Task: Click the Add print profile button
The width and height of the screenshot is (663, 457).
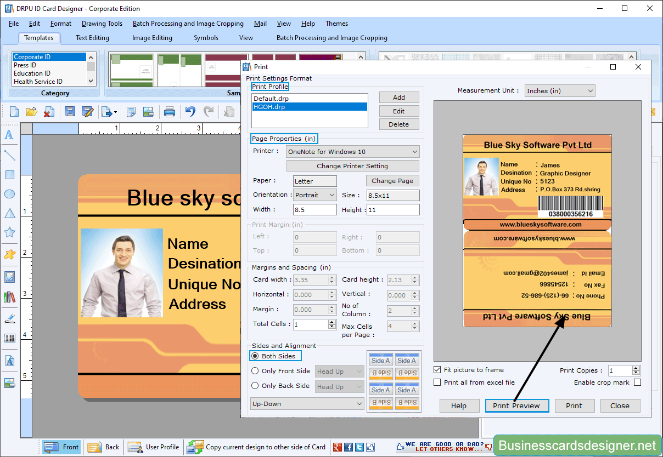Action: click(x=399, y=98)
